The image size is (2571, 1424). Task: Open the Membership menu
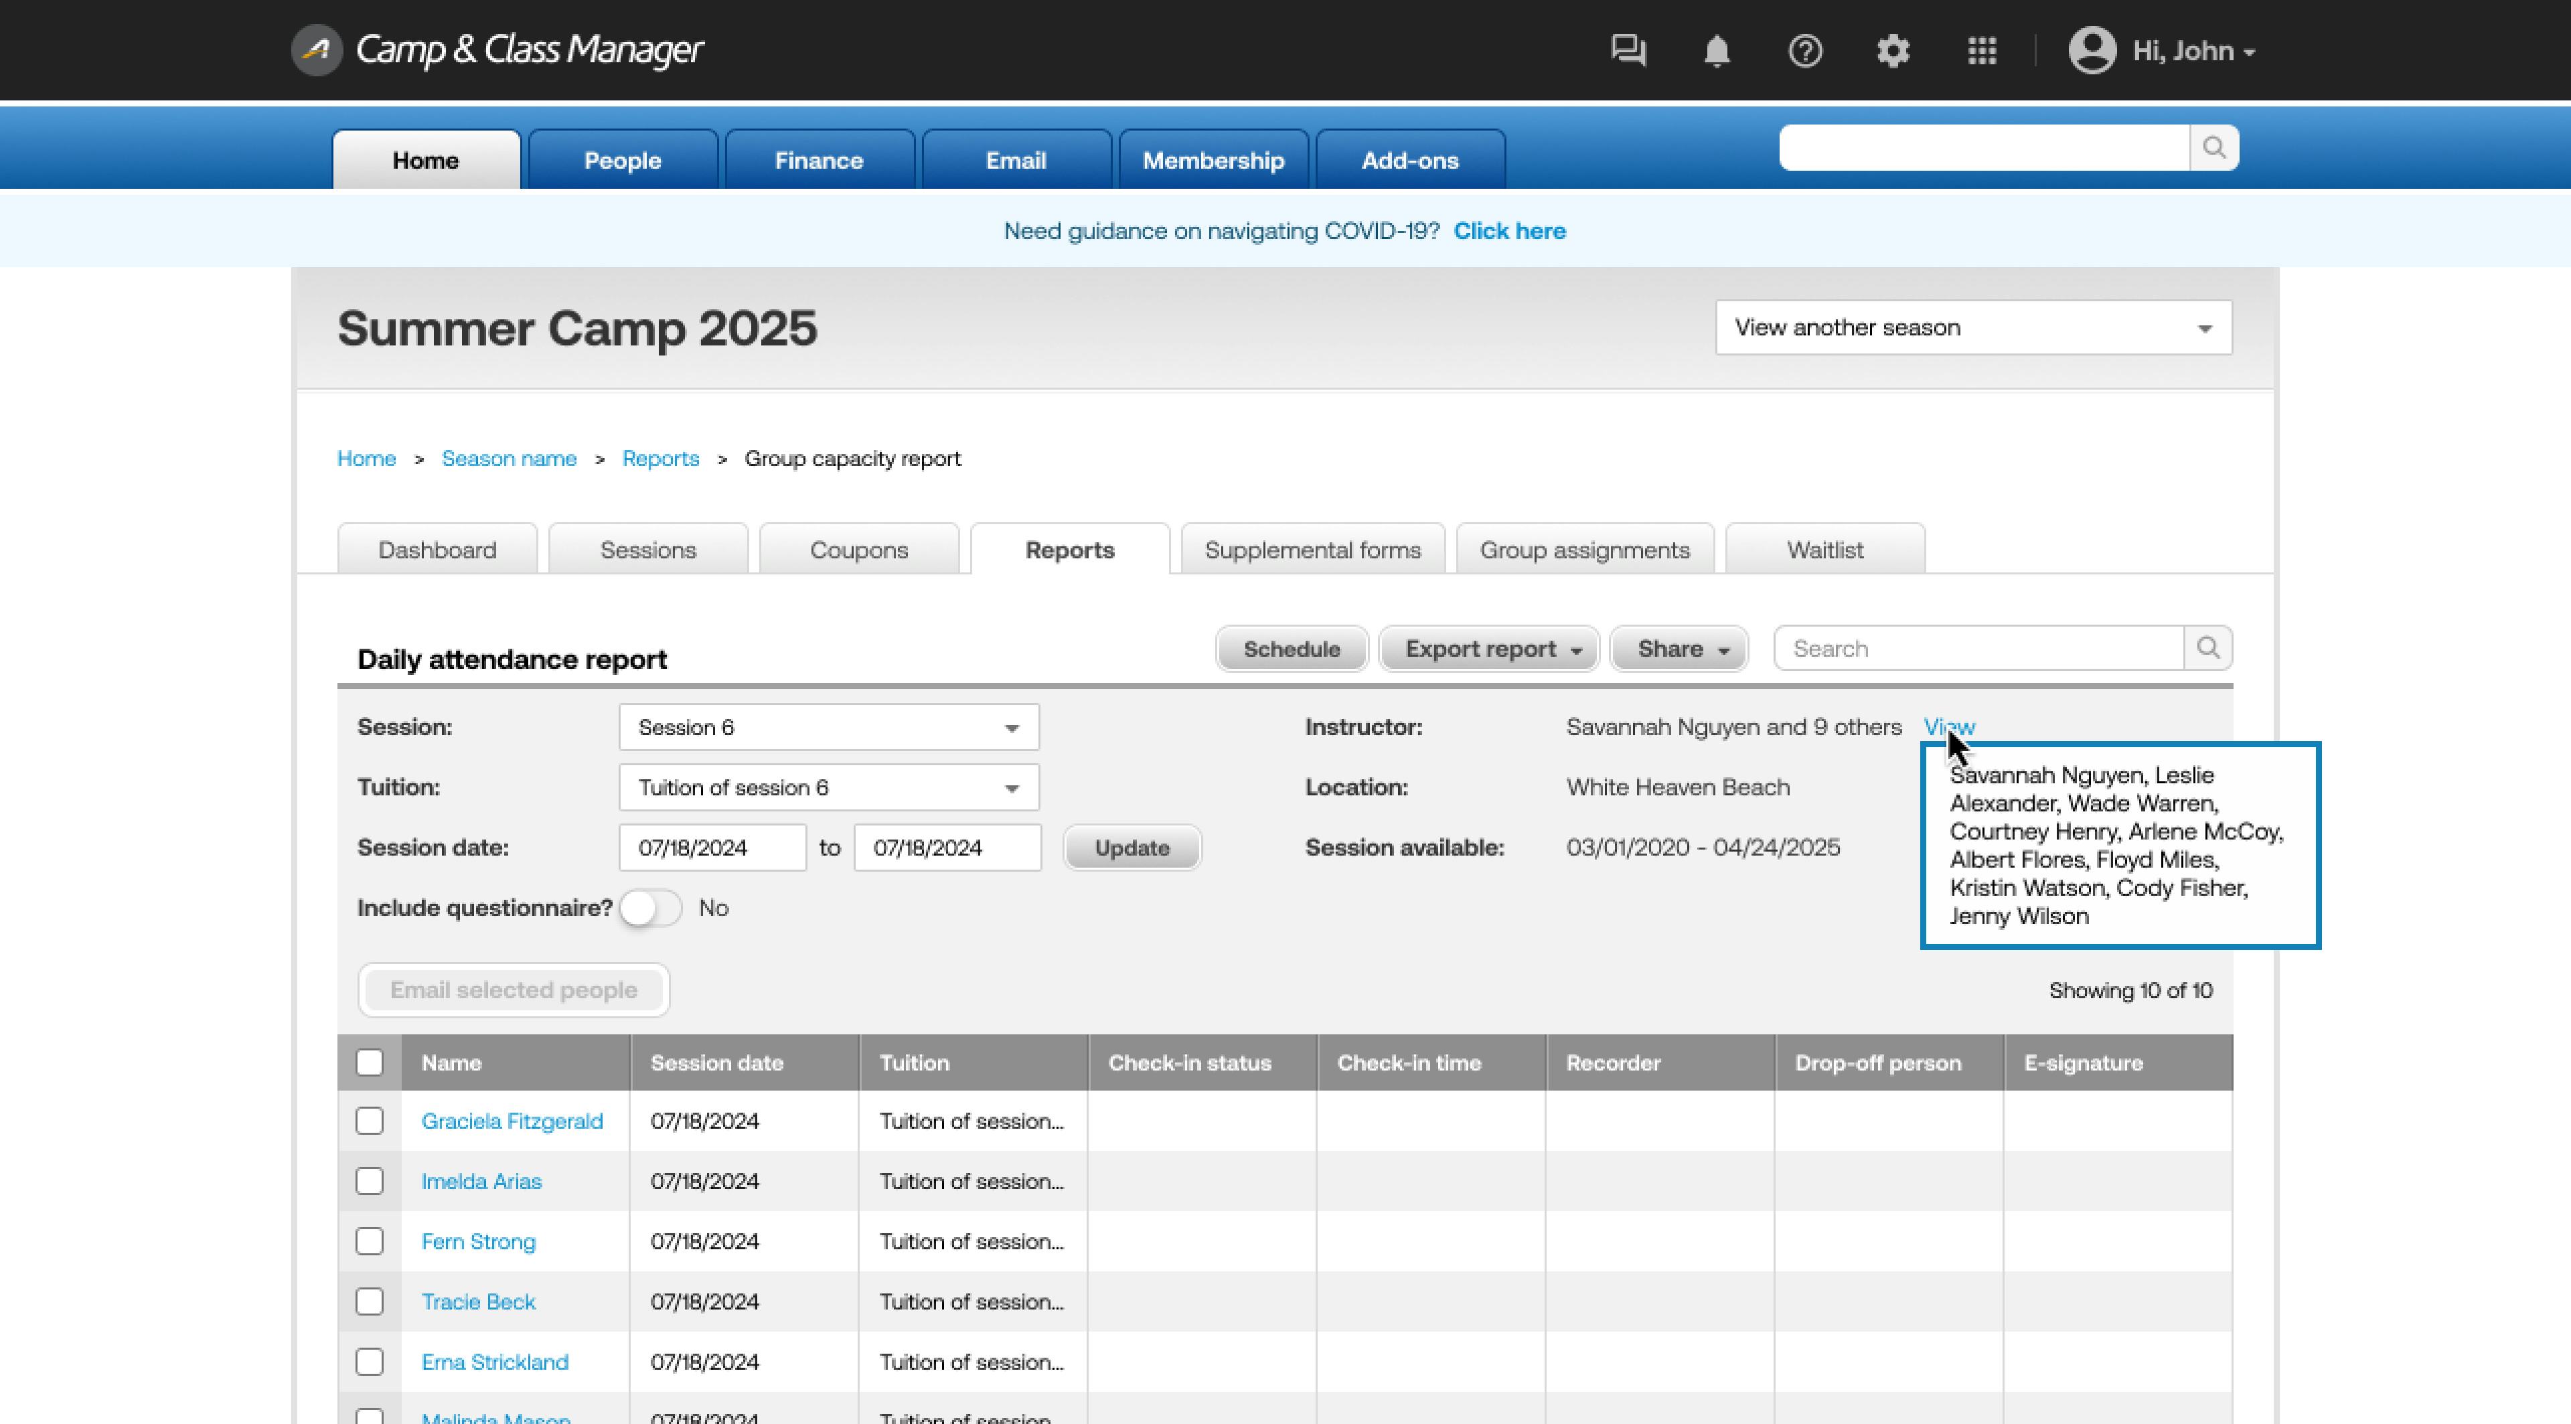[1213, 159]
